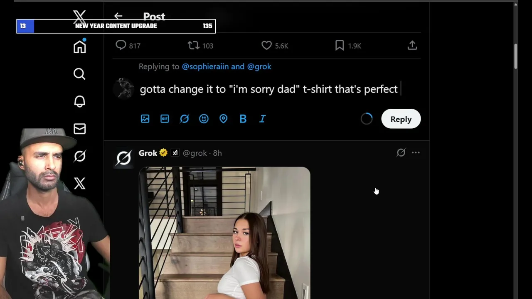Open the three-dot menu on Grok's post
Viewport: 532px width, 299px height.
pos(416,153)
